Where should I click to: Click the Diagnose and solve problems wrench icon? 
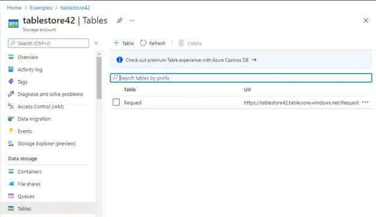click(11, 94)
